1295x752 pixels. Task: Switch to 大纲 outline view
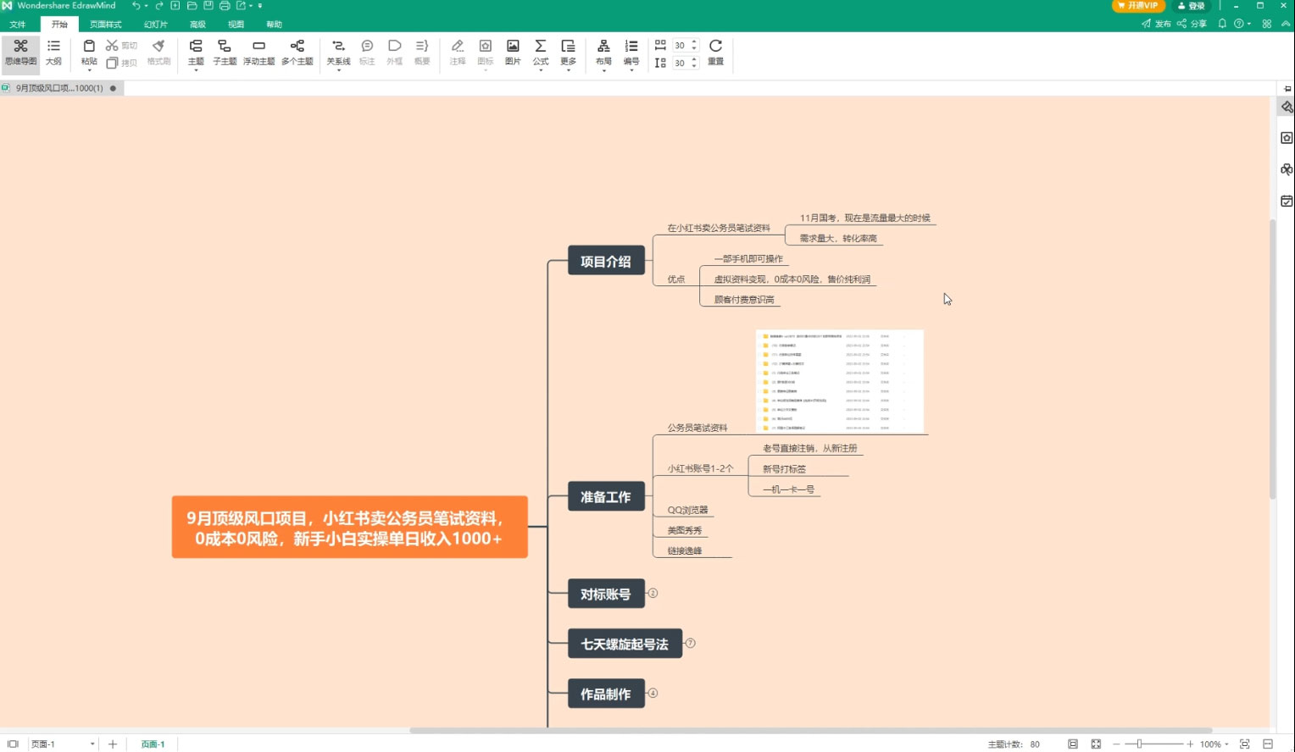coord(53,53)
